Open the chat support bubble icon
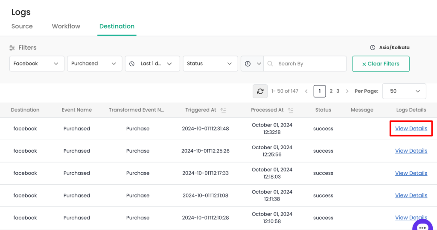437x230 pixels. [422, 226]
